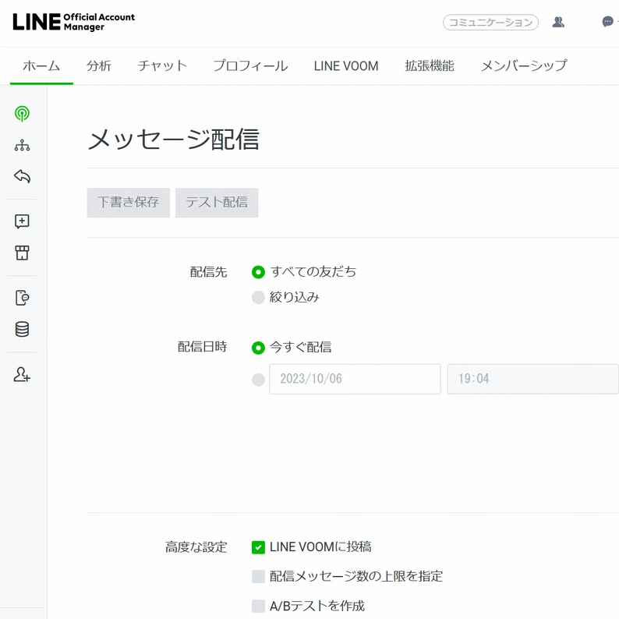Click the コミュニケーション pill button

[490, 22]
